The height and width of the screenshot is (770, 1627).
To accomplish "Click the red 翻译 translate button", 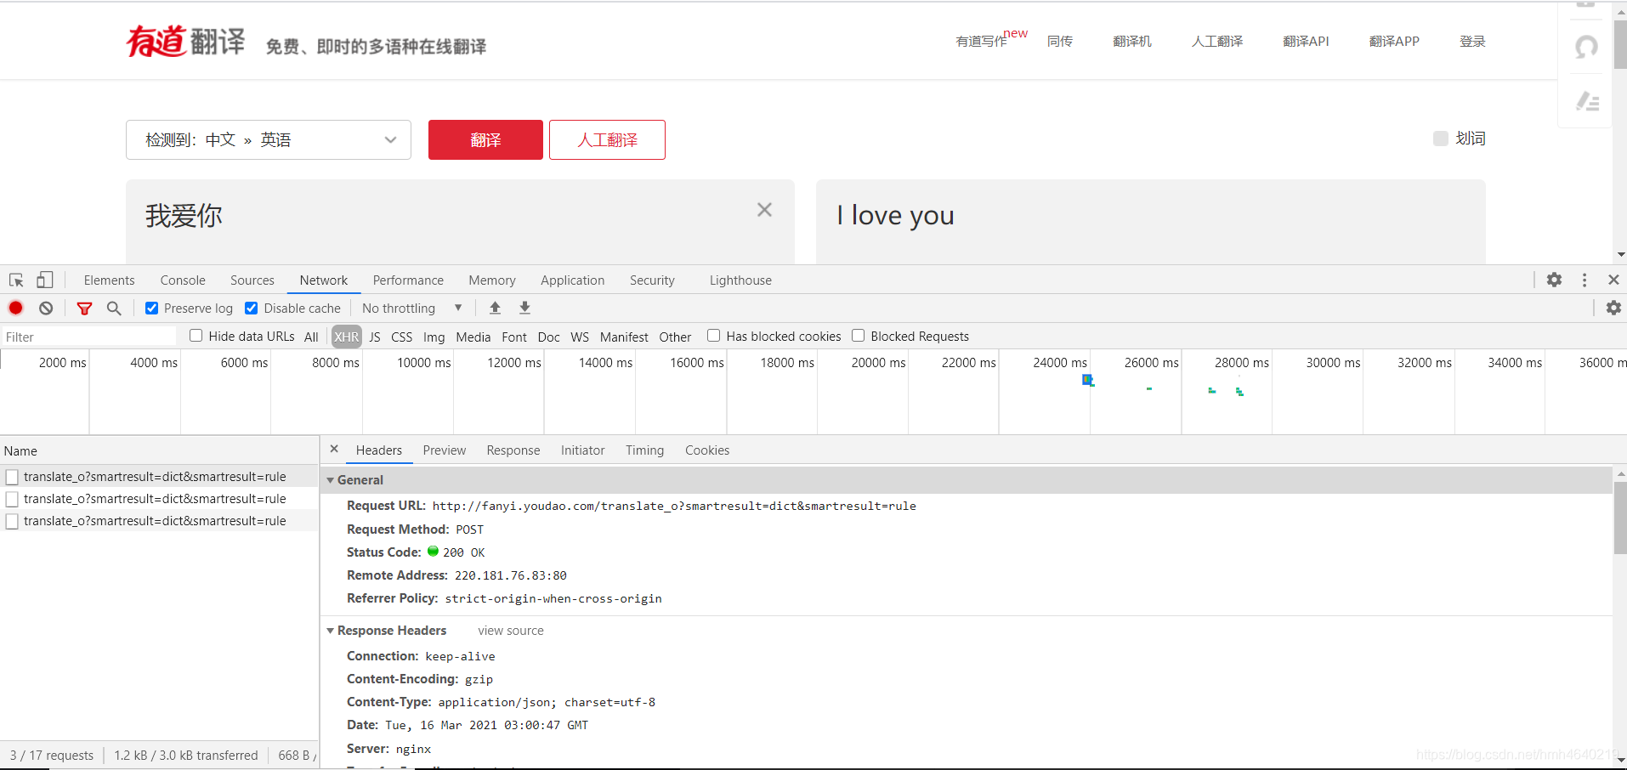I will coord(485,139).
